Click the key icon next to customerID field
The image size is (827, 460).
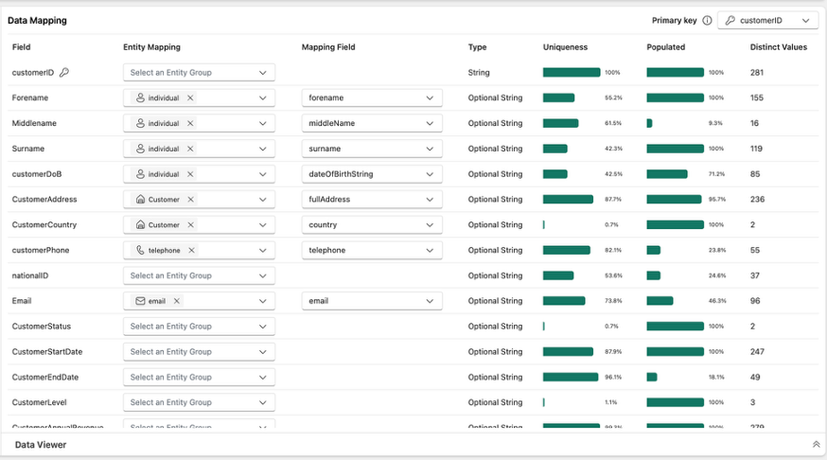[x=64, y=72]
